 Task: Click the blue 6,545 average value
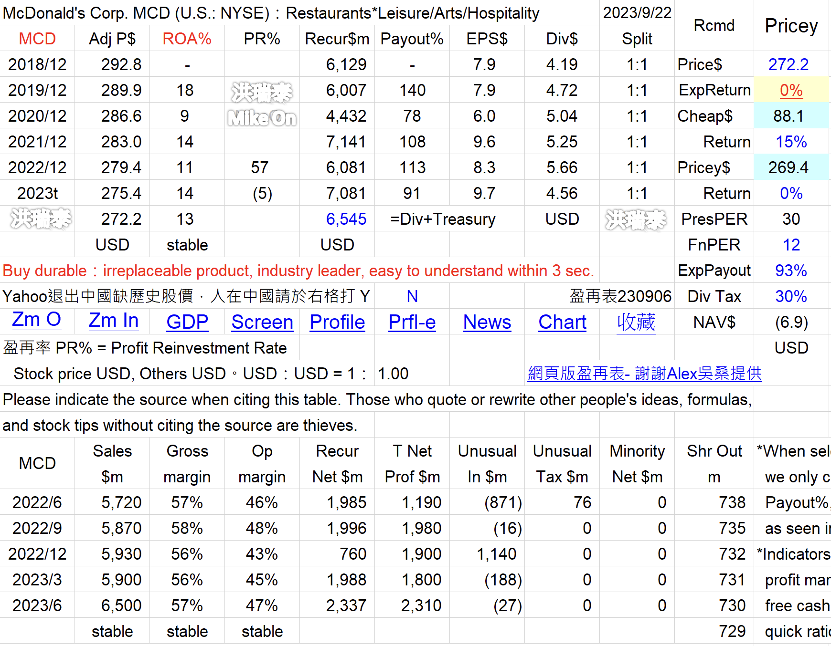[x=346, y=219]
